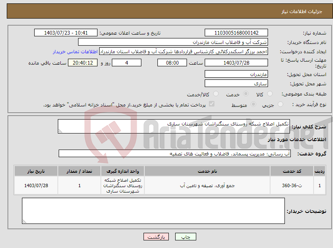Click the اطلاعات خدمات مورد نیاز section heading
333x248 pixels.
(x=297, y=139)
